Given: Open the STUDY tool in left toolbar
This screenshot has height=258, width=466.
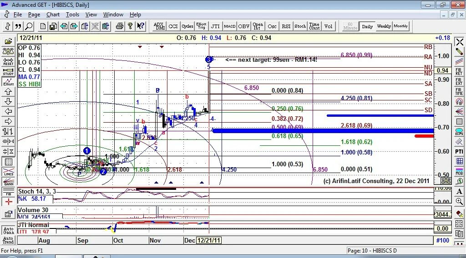Looking at the screenshot, I should coord(8,72).
